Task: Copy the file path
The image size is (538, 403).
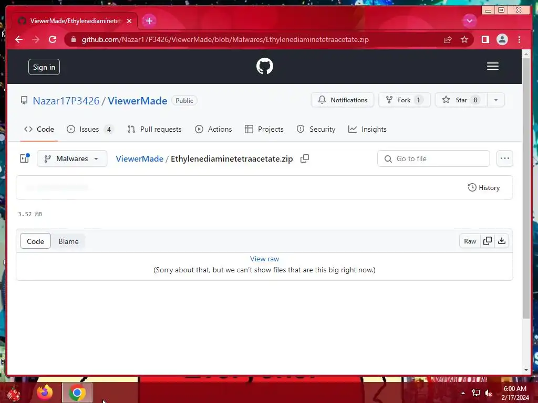Action: pyautogui.click(x=305, y=158)
